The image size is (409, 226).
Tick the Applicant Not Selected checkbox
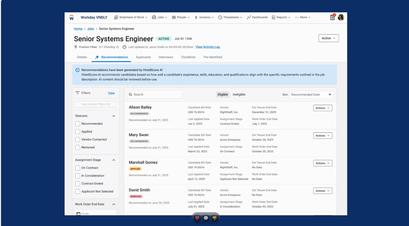click(77, 192)
